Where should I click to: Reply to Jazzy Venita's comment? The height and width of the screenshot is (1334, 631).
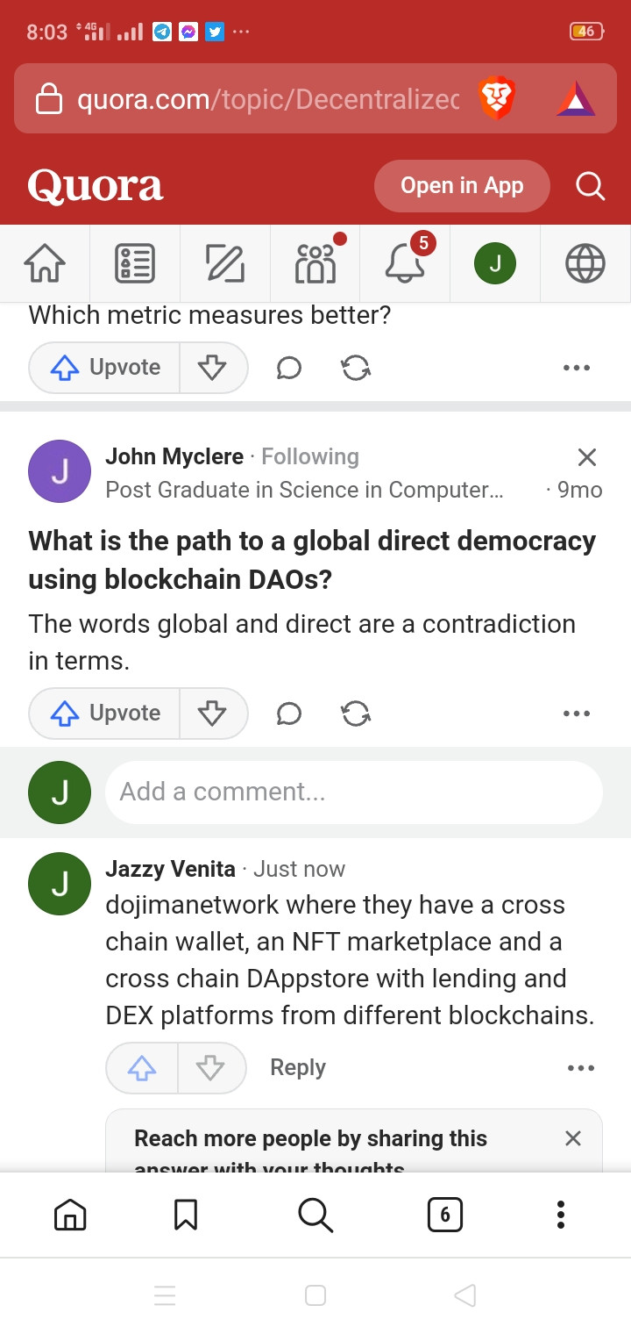tap(298, 1068)
